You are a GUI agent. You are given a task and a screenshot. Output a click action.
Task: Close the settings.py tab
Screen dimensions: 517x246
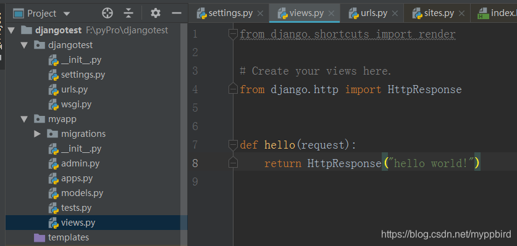click(x=260, y=14)
